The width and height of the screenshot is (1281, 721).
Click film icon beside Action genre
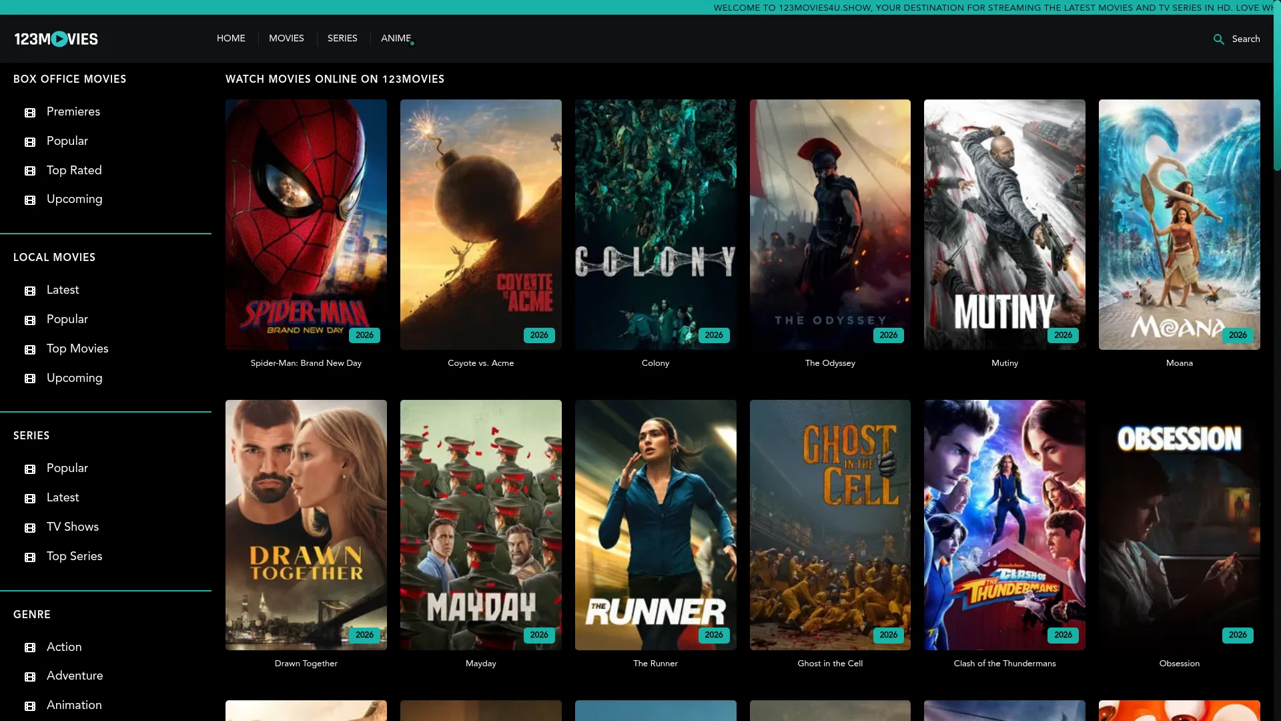coord(30,648)
